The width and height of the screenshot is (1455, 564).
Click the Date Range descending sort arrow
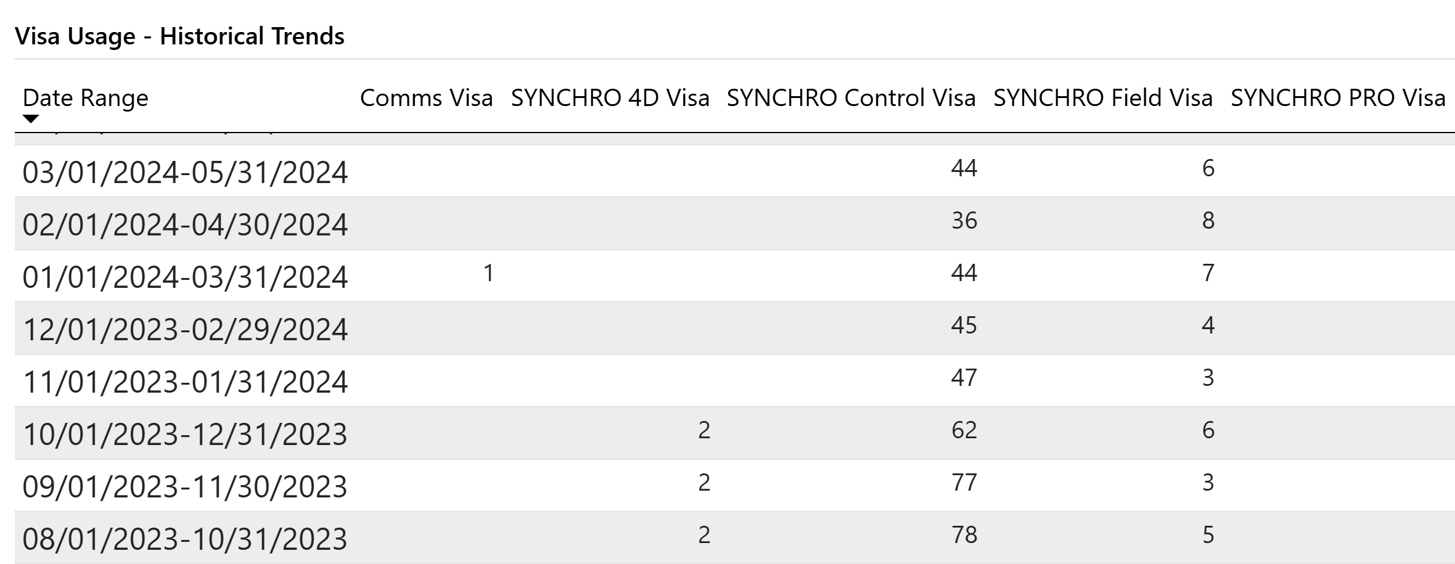[x=31, y=118]
